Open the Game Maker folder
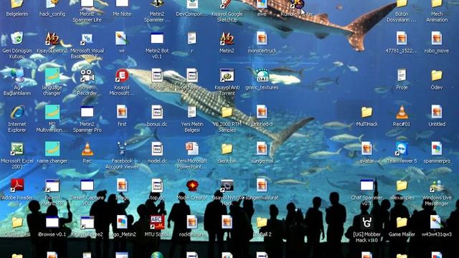459x258 pixels. pyautogui.click(x=402, y=223)
